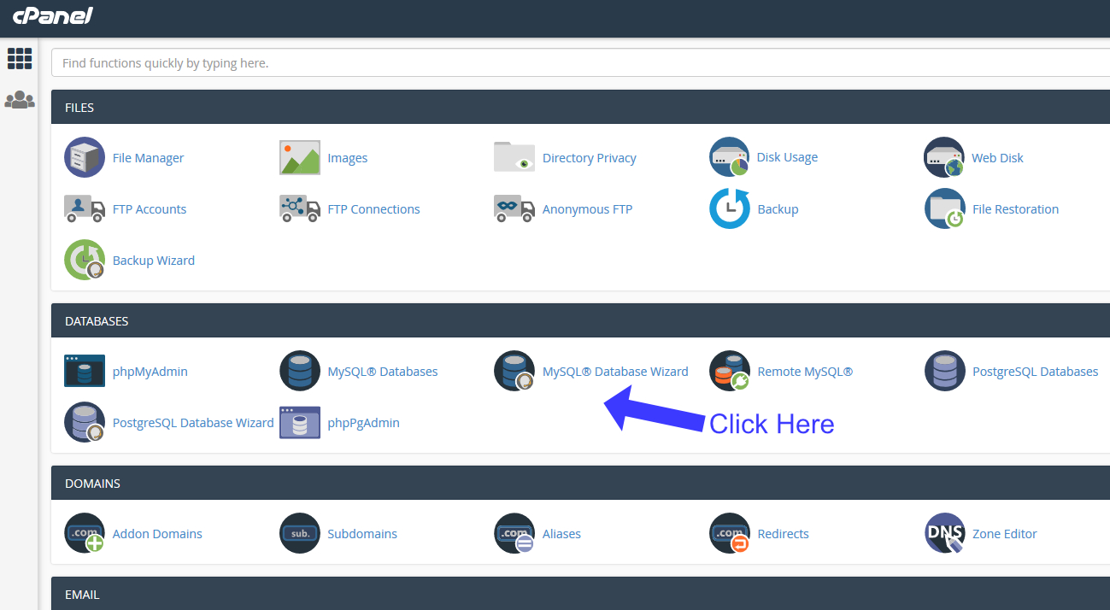Open the Backup Wizard link
The height and width of the screenshot is (610, 1110).
154,261
